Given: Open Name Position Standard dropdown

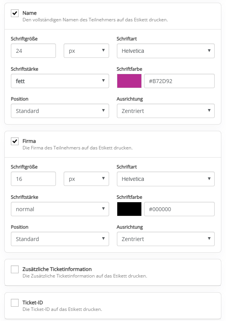Looking at the screenshot, I should (x=60, y=111).
